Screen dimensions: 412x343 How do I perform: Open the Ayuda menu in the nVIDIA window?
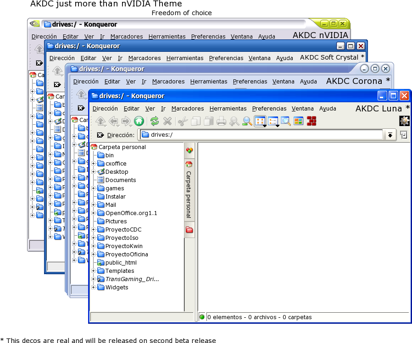point(267,37)
